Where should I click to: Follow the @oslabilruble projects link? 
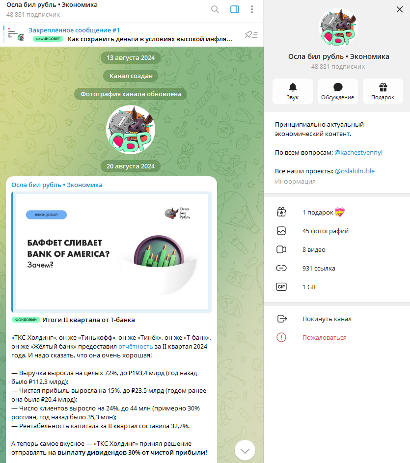(x=355, y=171)
